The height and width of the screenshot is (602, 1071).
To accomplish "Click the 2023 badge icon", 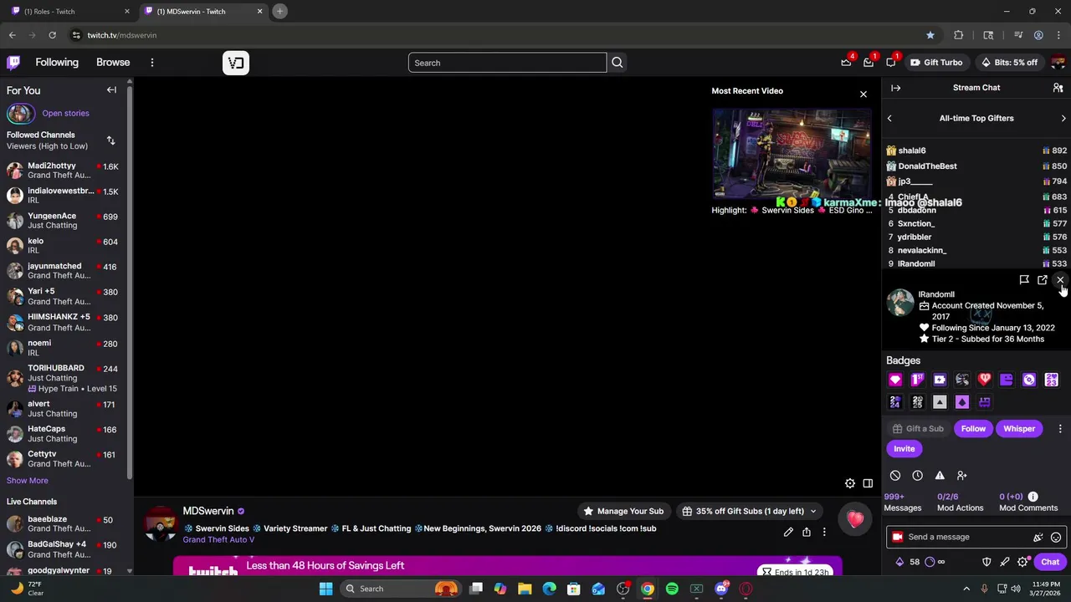I will click(1051, 380).
